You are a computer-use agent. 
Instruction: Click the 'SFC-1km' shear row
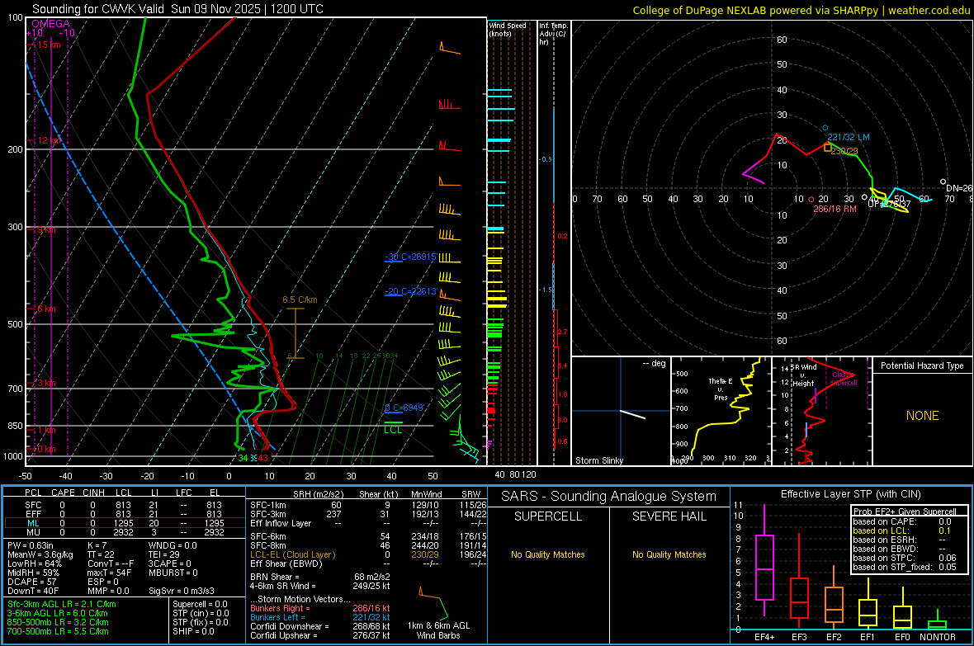(368, 505)
